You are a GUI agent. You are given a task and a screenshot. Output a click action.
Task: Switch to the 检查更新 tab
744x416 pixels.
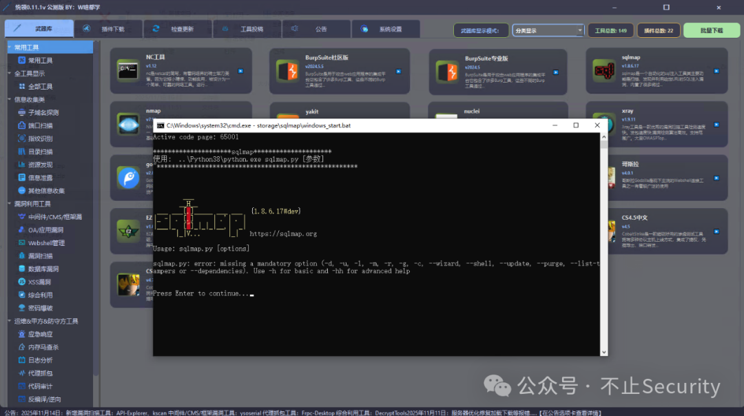click(176, 30)
